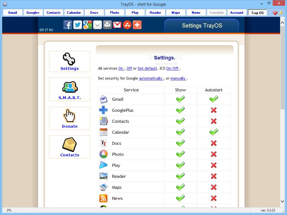Image resolution: width=287 pixels, height=215 pixels.
Task: Open the Calendar tab
Action: tap(74, 13)
